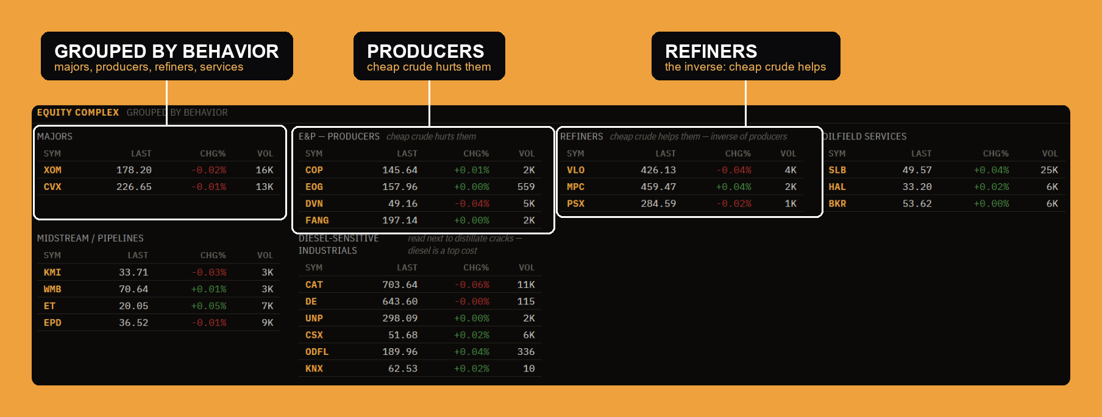This screenshot has width=1102, height=417.
Task: Click the CSX symbol
Action: point(314,335)
